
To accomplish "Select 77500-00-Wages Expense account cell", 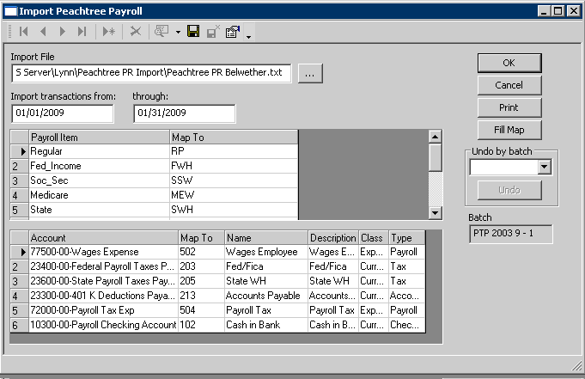I will pyautogui.click(x=104, y=252).
